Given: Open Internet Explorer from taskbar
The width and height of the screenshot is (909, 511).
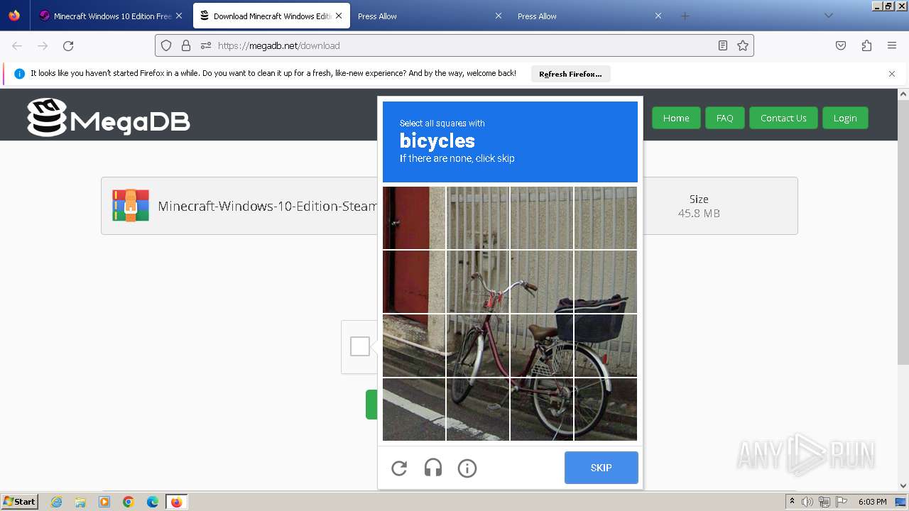Looking at the screenshot, I should (x=57, y=502).
